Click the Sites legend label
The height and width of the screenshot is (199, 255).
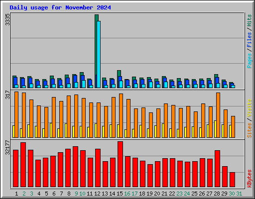249,130
